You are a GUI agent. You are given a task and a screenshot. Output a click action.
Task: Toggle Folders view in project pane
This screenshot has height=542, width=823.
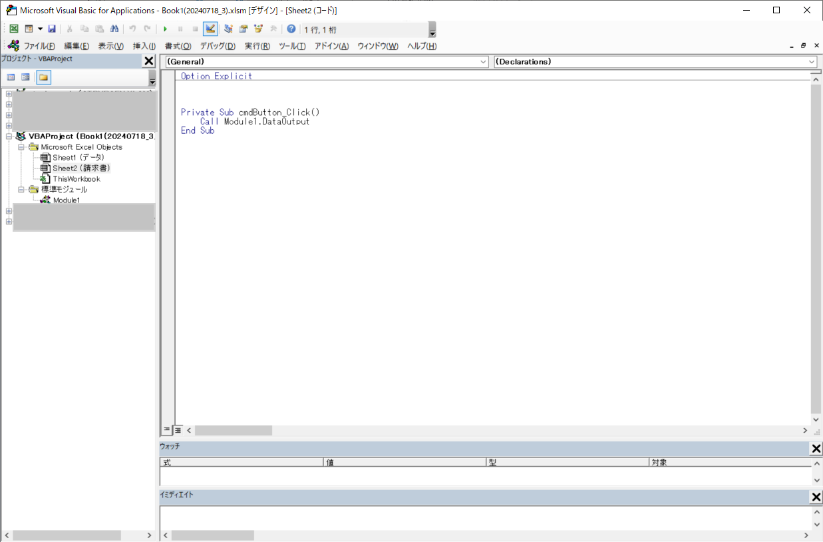(x=43, y=77)
